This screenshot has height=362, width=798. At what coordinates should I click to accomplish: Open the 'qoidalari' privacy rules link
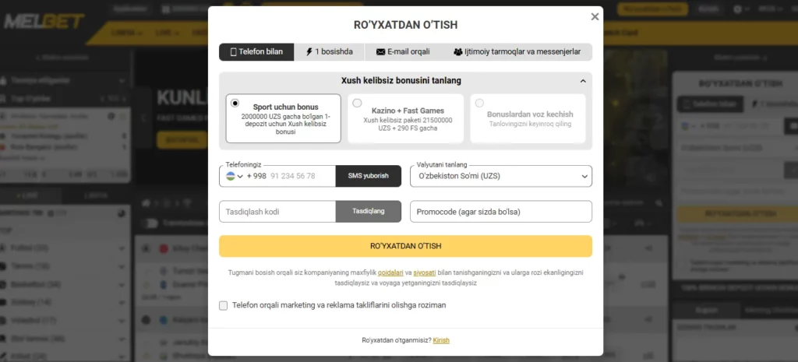pos(391,273)
